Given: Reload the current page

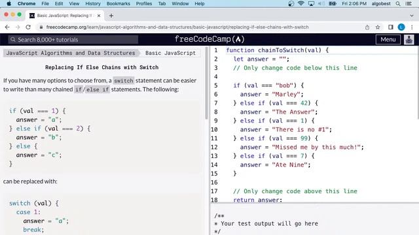Looking at the screenshot, I should tap(28, 27).
